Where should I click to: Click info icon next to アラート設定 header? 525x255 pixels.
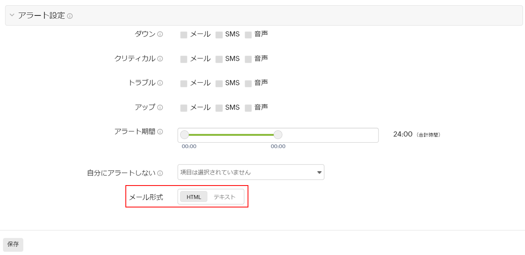point(70,16)
